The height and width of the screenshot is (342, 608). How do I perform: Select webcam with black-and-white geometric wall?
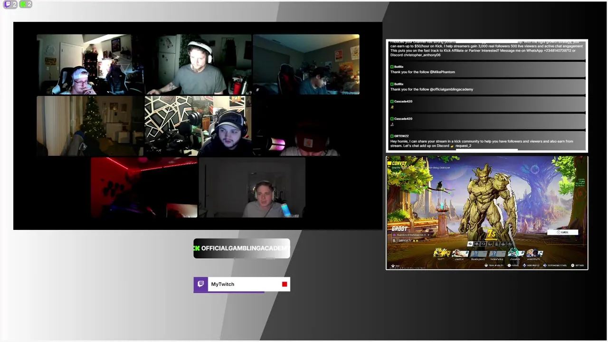coord(198,126)
